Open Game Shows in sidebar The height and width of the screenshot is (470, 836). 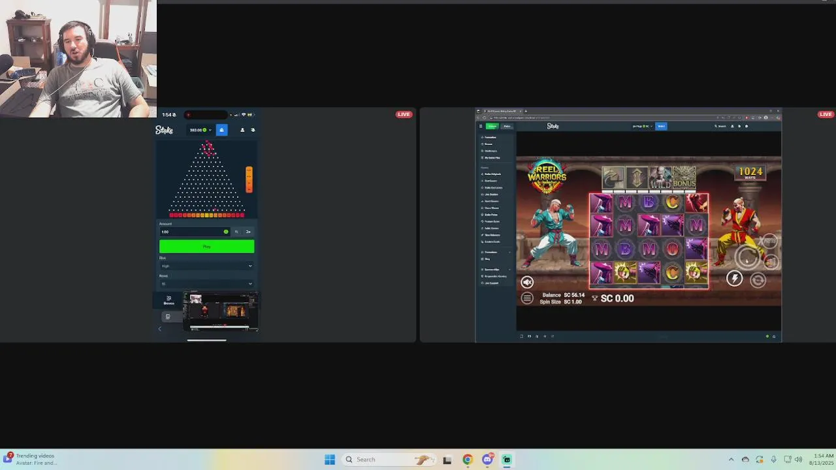tap(490, 208)
